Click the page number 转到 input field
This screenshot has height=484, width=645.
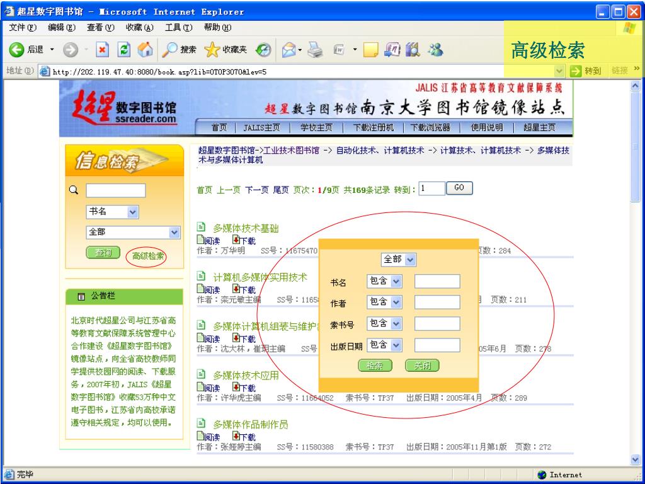[x=431, y=188]
